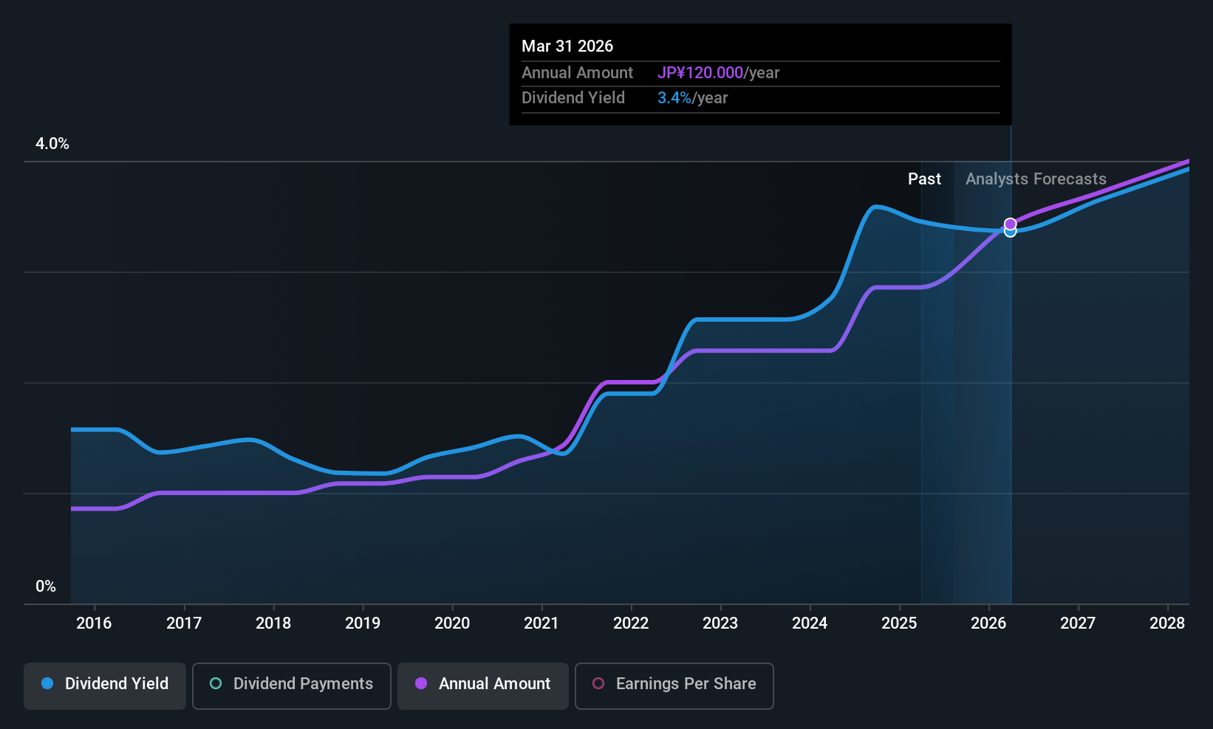Toggle the Dividend Yield series visibility
Viewport: 1213px width, 729px height.
(104, 685)
